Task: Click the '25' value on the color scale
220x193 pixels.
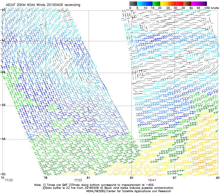Action: tap(168, 8)
